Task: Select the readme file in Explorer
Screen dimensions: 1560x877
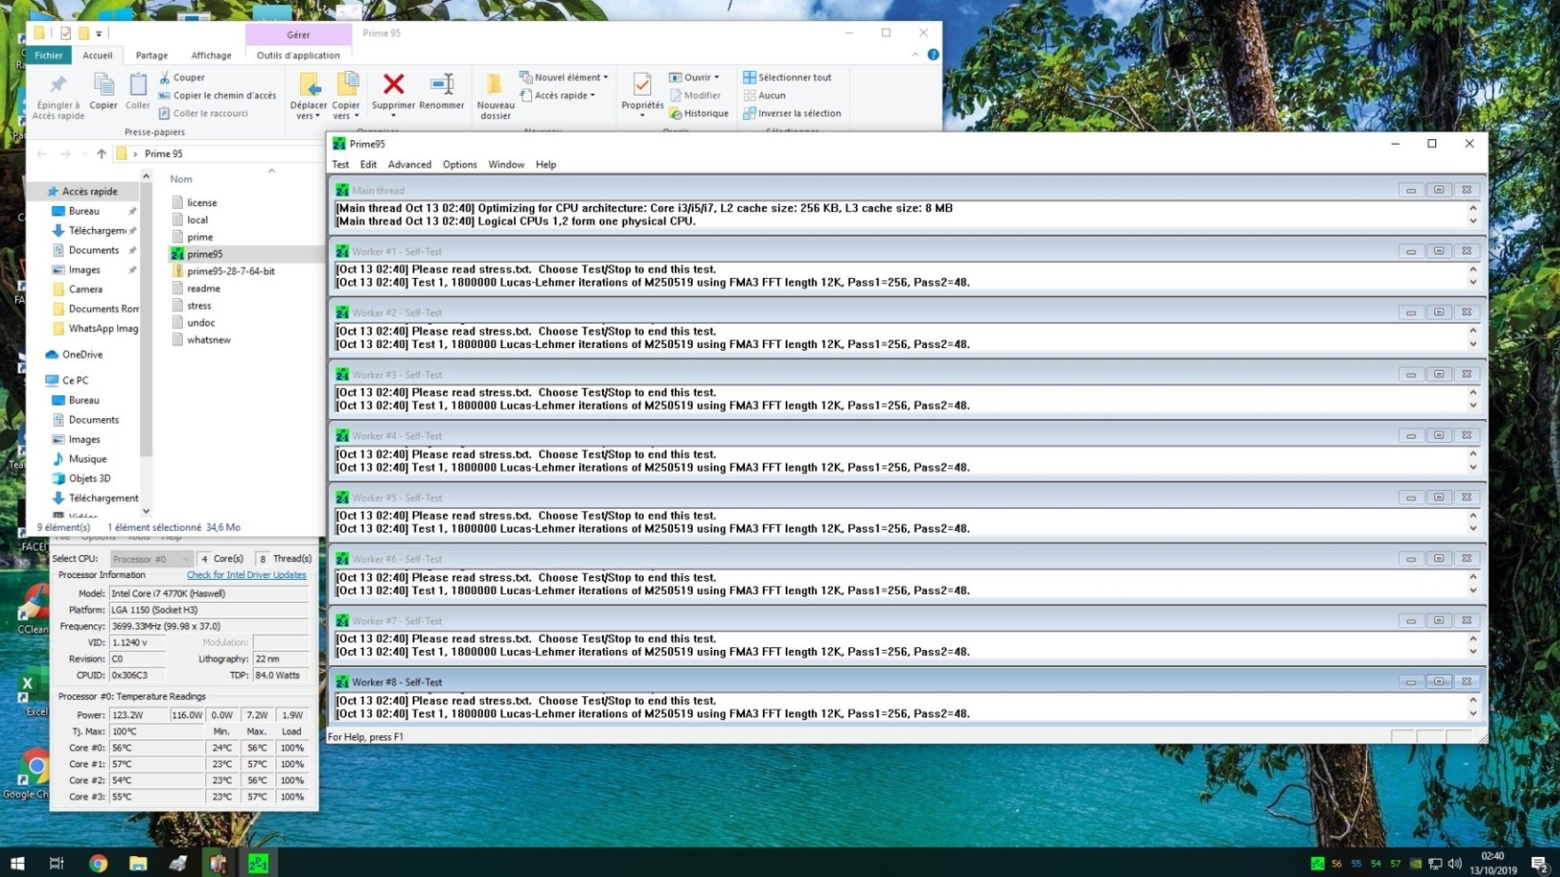Action: 196,289
